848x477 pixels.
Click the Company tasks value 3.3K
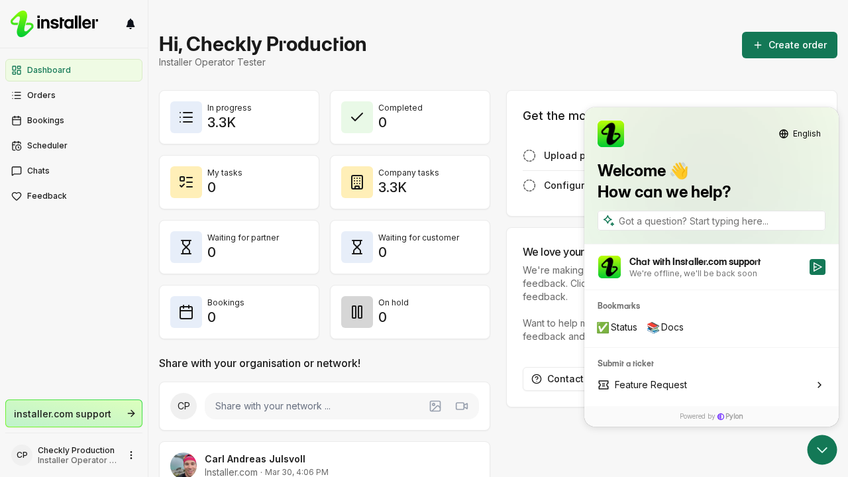pos(392,187)
